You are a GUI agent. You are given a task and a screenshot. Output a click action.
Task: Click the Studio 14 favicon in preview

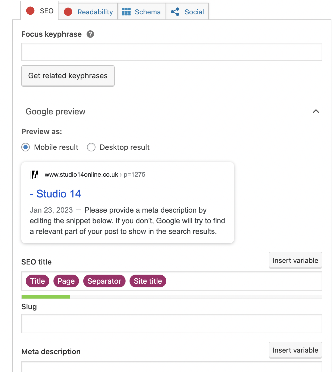coord(34,175)
